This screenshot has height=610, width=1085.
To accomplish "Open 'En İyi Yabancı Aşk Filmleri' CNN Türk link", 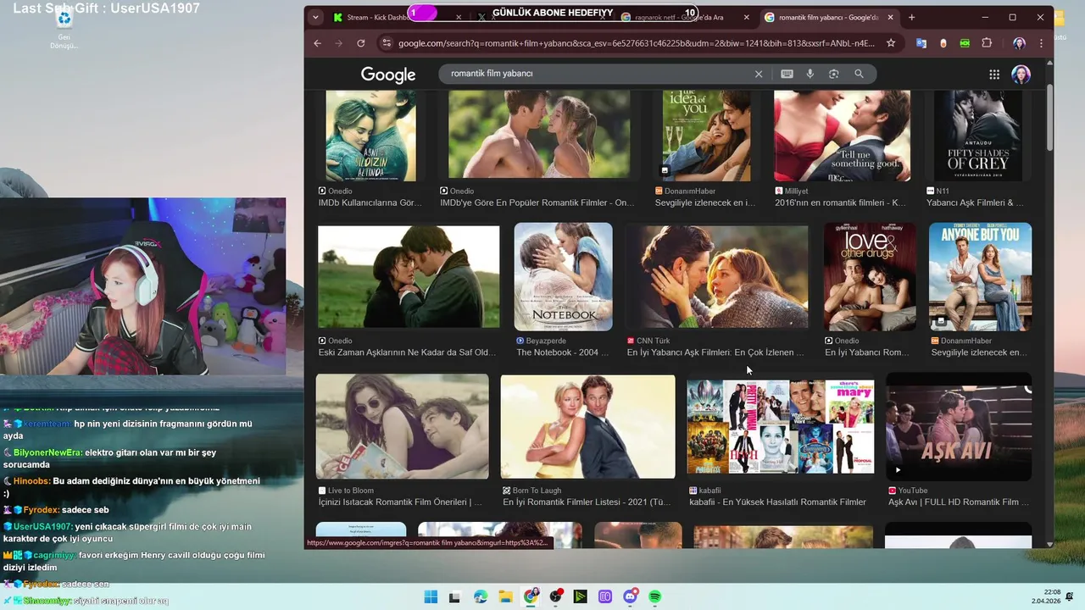I will pyautogui.click(x=715, y=352).
